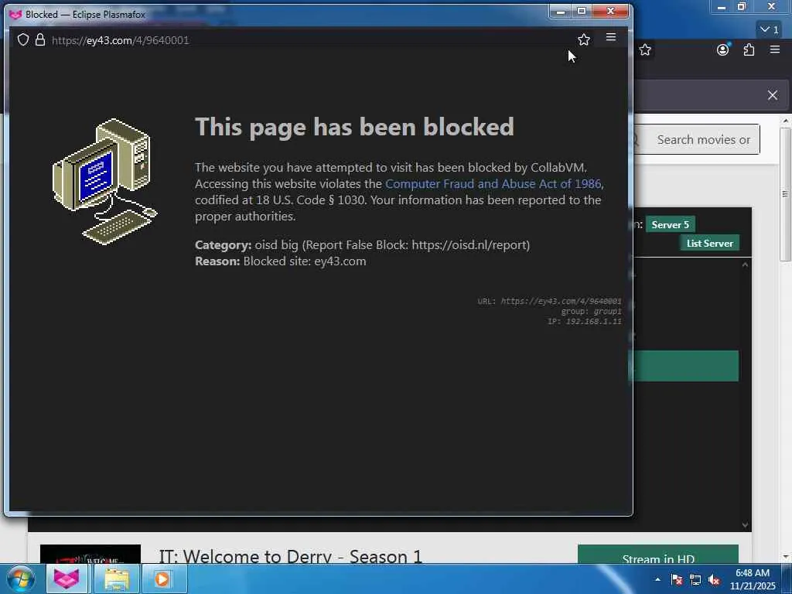Click the 'group: group1' debug text
This screenshot has width=792, height=594.
tap(591, 311)
